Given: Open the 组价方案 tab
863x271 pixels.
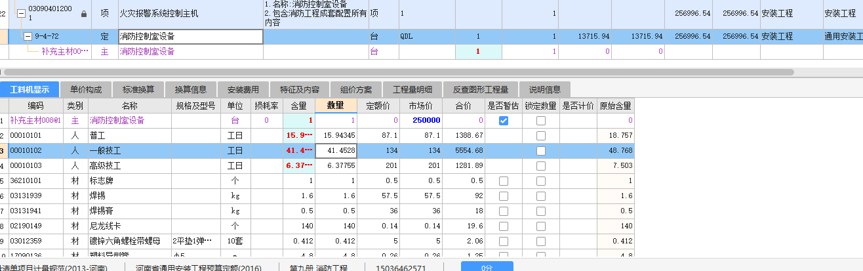Looking at the screenshot, I should click(356, 90).
